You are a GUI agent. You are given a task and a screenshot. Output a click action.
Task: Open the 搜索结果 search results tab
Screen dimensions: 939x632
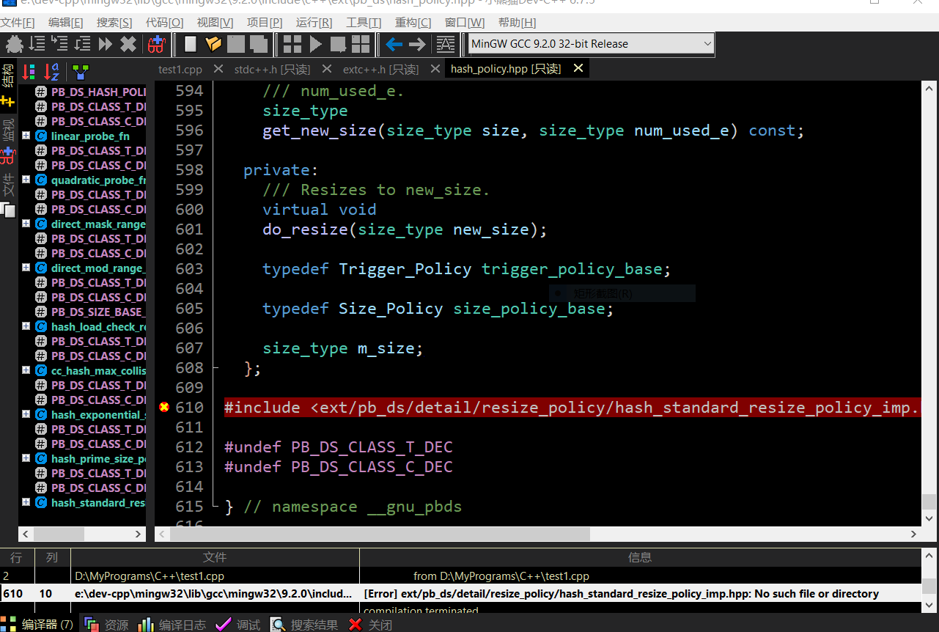click(x=305, y=625)
